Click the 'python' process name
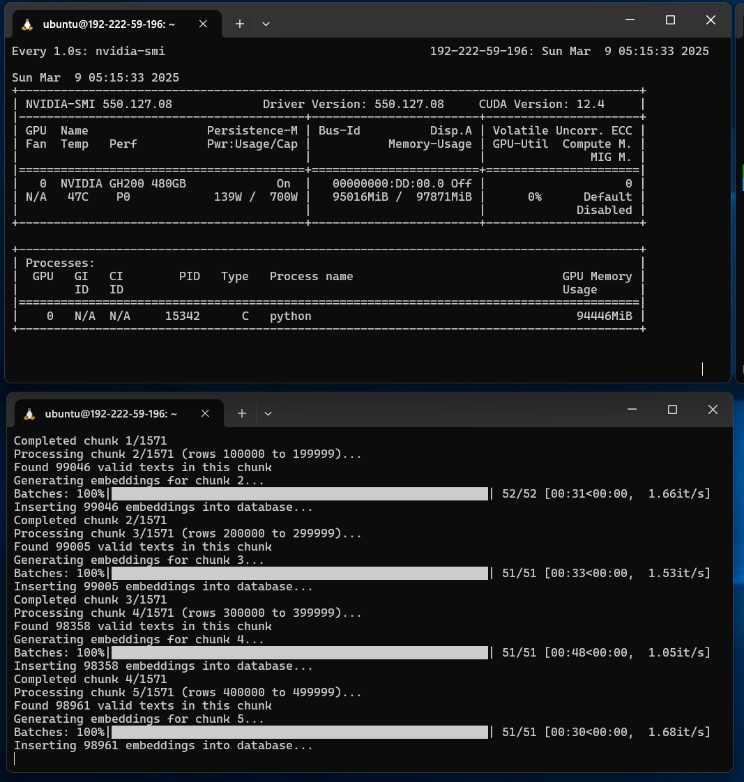This screenshot has height=782, width=744. point(290,316)
